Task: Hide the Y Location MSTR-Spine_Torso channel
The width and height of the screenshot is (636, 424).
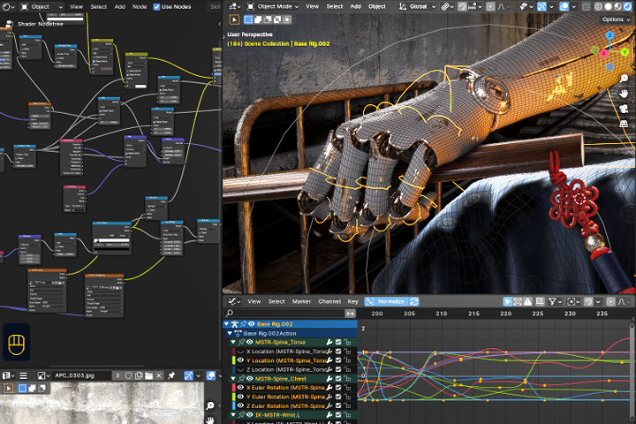Action: [x=240, y=360]
